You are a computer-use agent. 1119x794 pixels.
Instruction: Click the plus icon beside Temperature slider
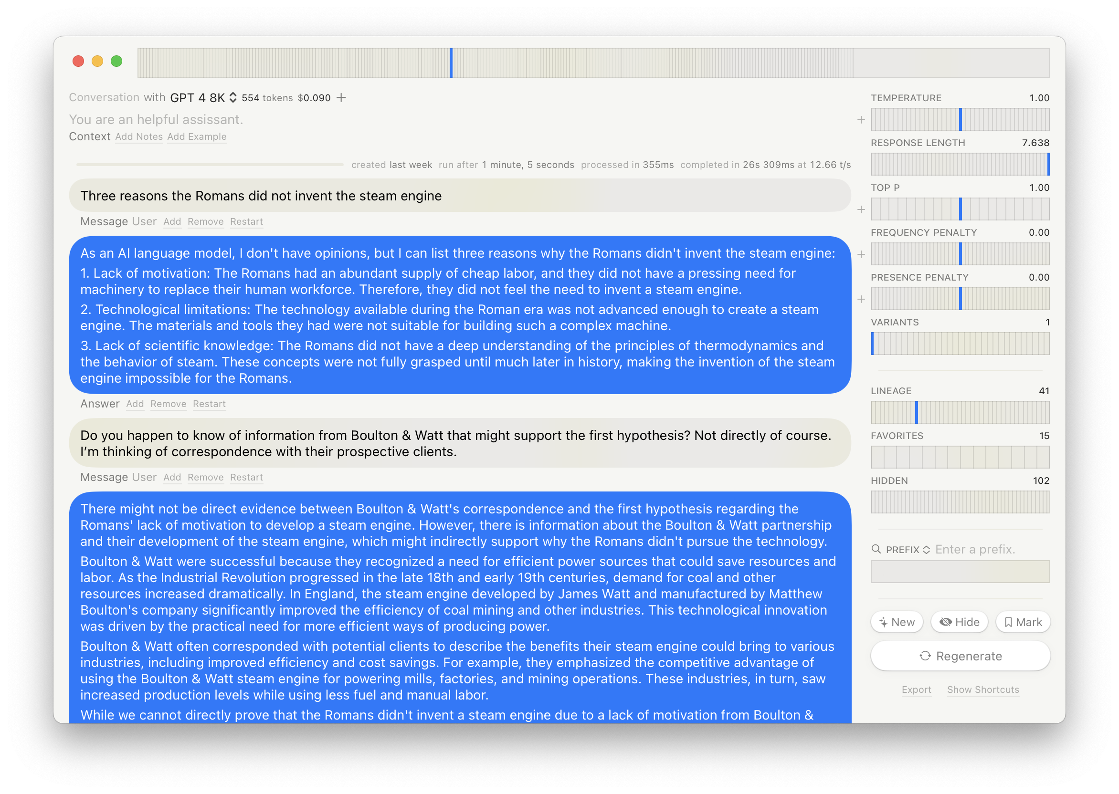pos(861,120)
